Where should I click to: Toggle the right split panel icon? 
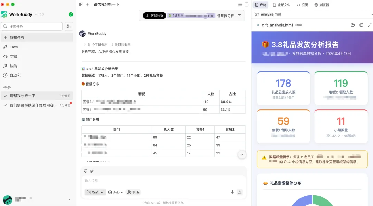coord(247,4)
